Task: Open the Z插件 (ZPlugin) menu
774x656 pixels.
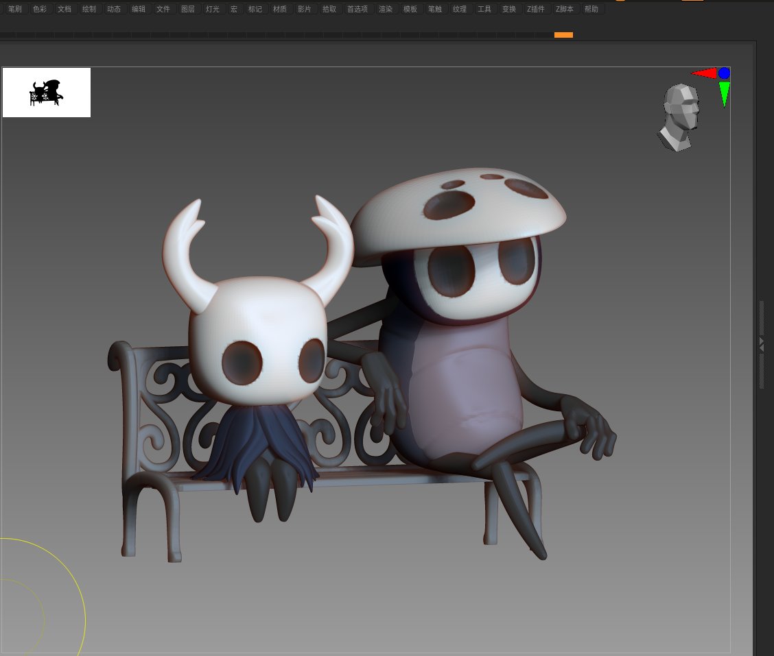Action: tap(536, 9)
